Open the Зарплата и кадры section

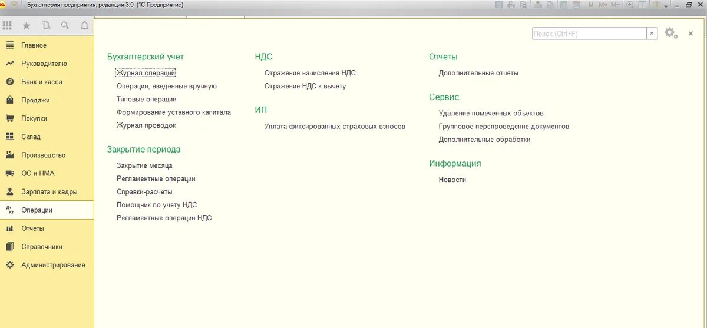coord(47,191)
